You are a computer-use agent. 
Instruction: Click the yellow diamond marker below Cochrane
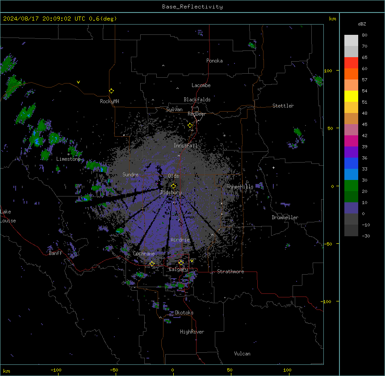(x=152, y=264)
